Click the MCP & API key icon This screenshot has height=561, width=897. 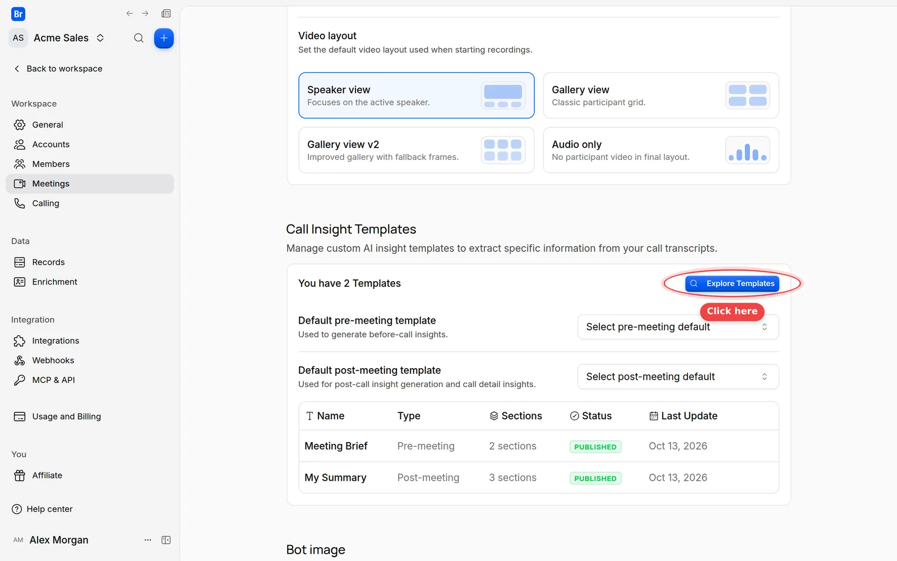[20, 380]
